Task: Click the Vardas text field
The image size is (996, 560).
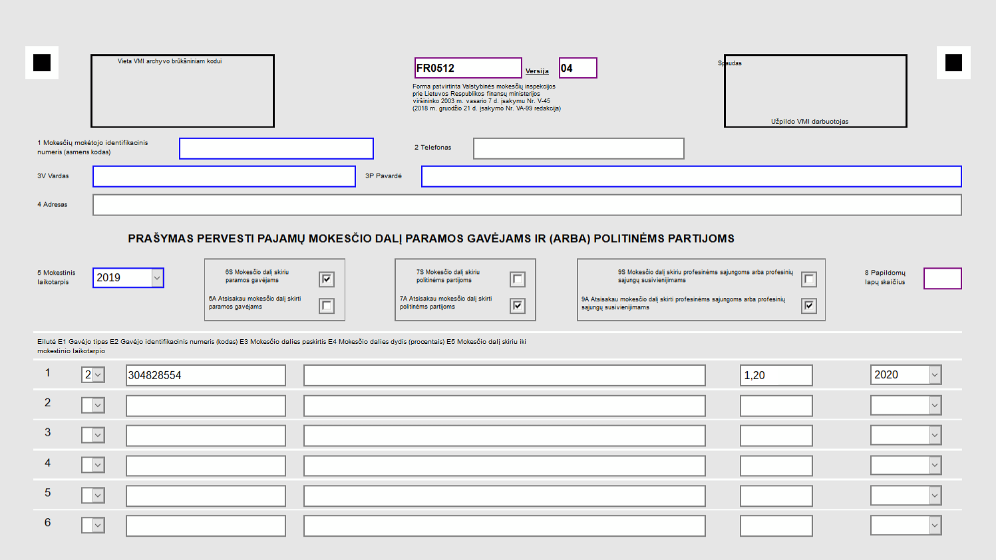Action: click(x=224, y=176)
